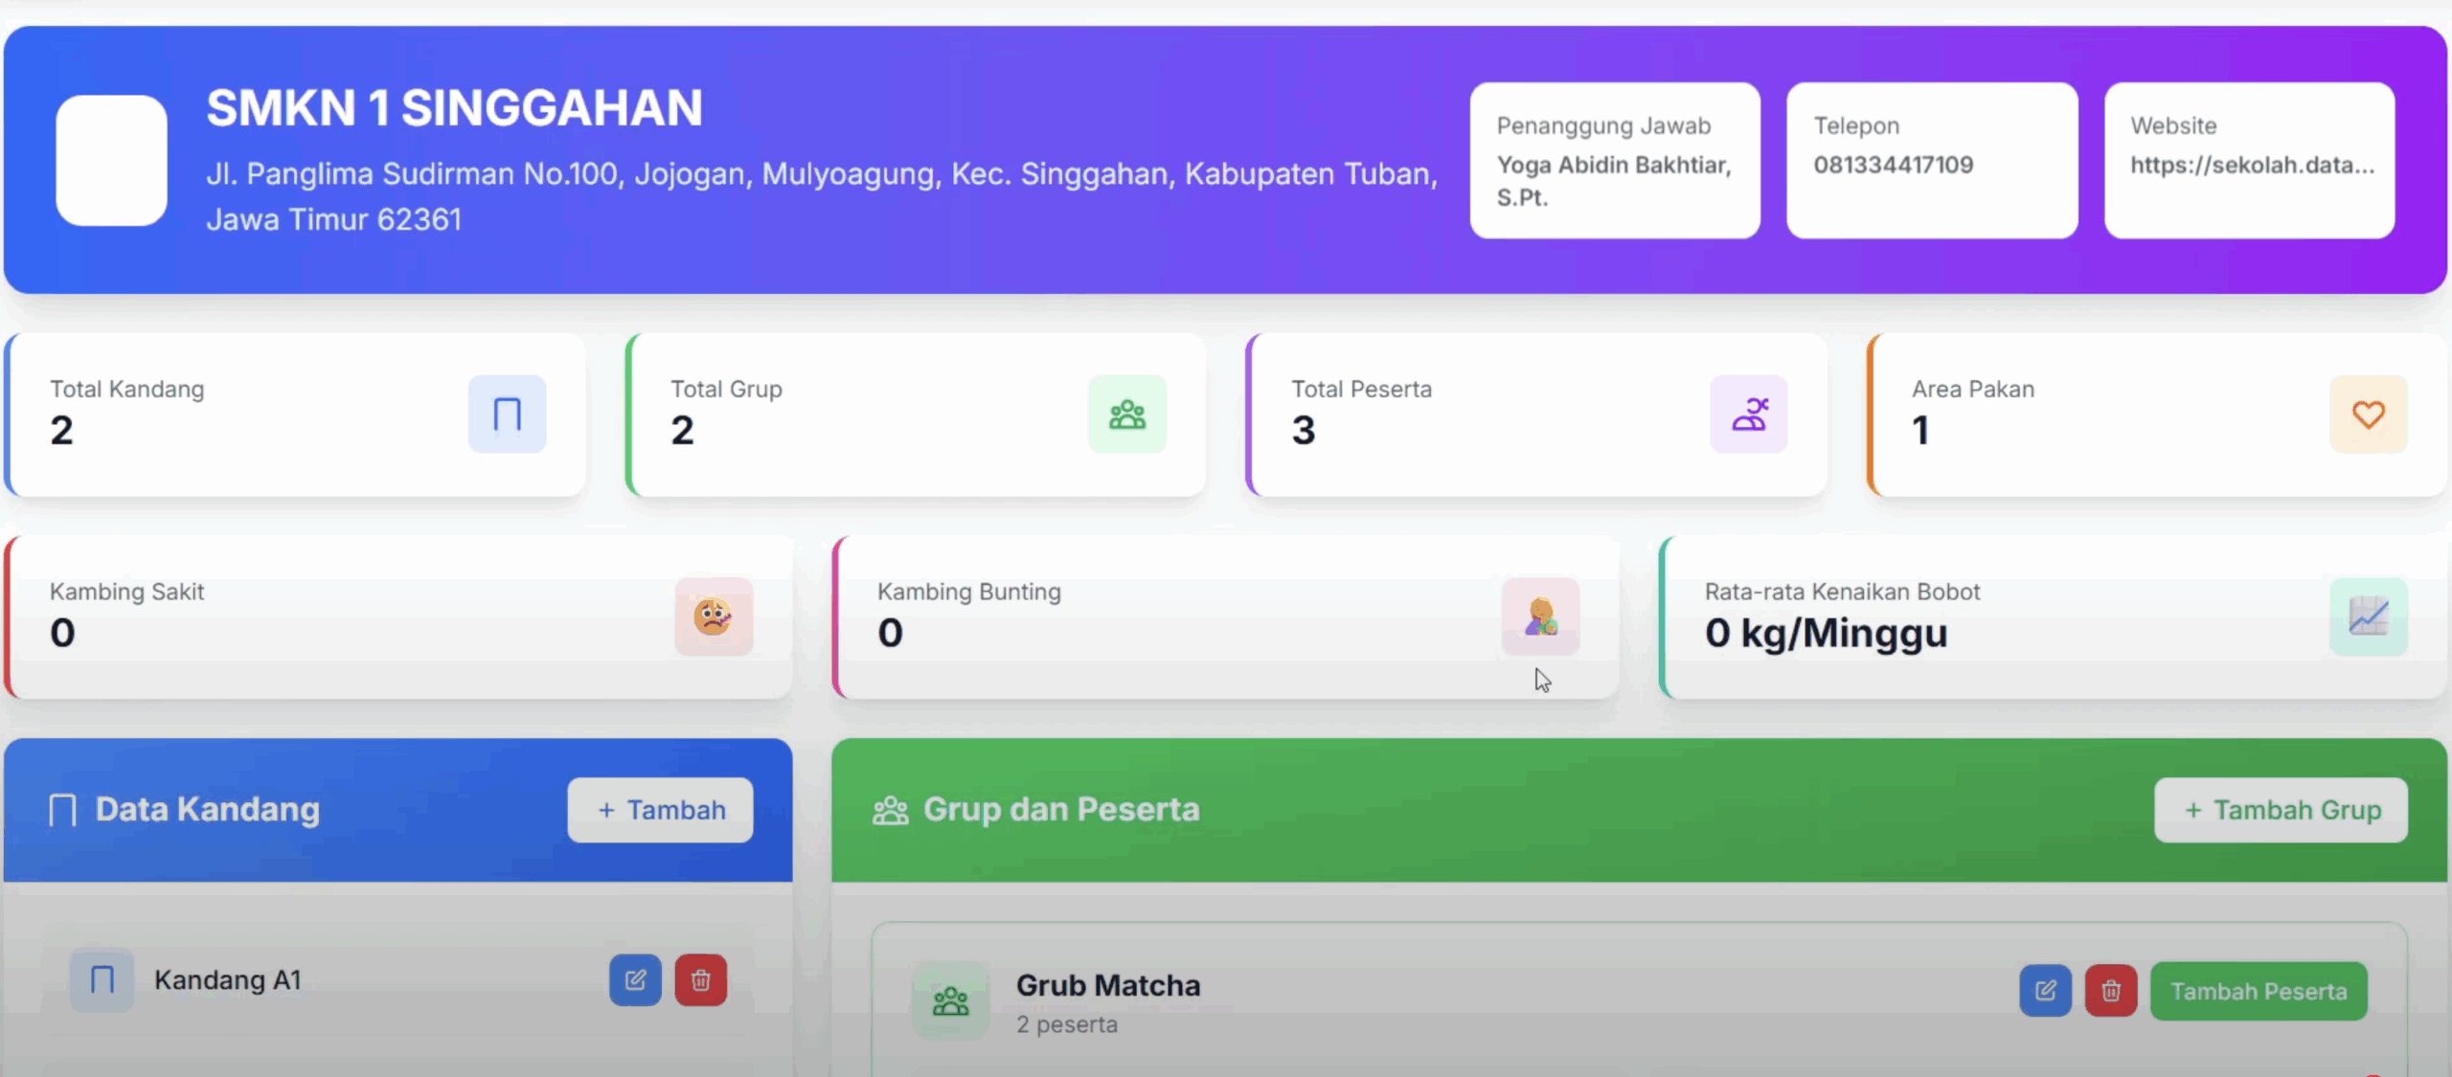Click the Kambing Sakit label
Viewport: 2452px width, 1077px height.
(127, 592)
